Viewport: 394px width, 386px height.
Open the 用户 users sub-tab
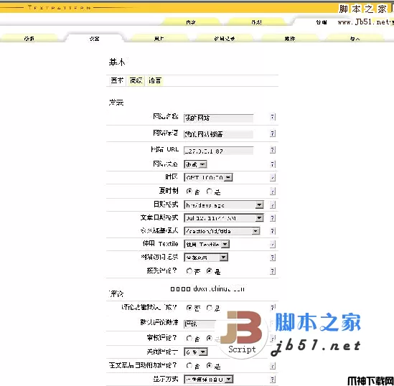pyautogui.click(x=159, y=39)
